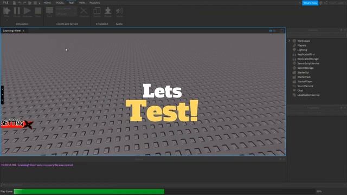Open the FILE menu
347x195 pixels.
click(6, 3)
